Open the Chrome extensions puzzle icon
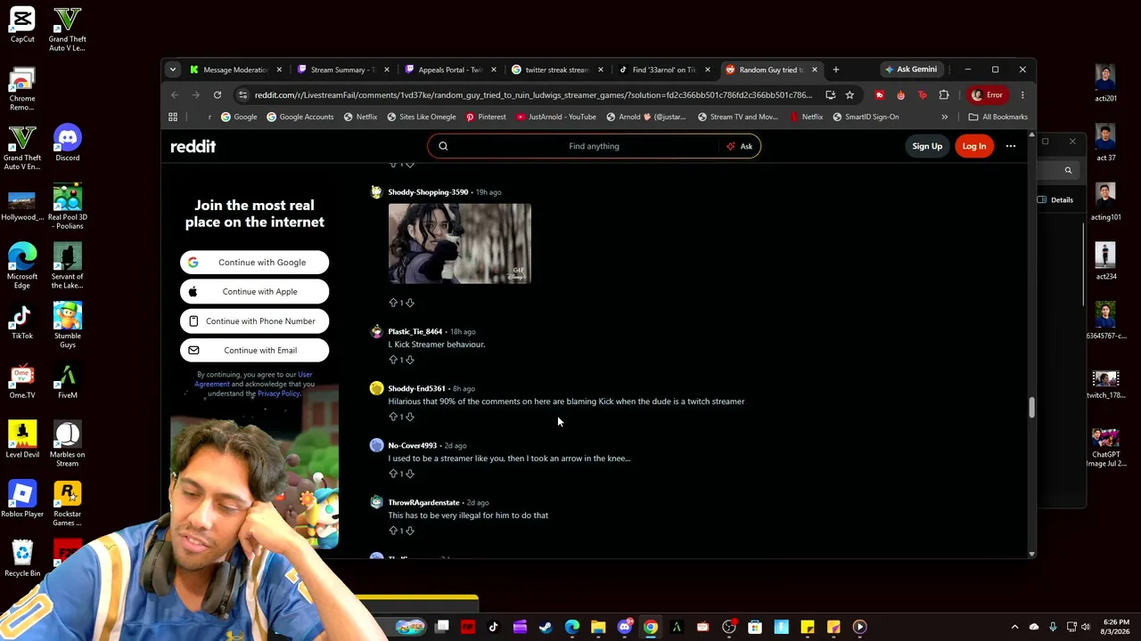This screenshot has width=1141, height=641. click(944, 94)
